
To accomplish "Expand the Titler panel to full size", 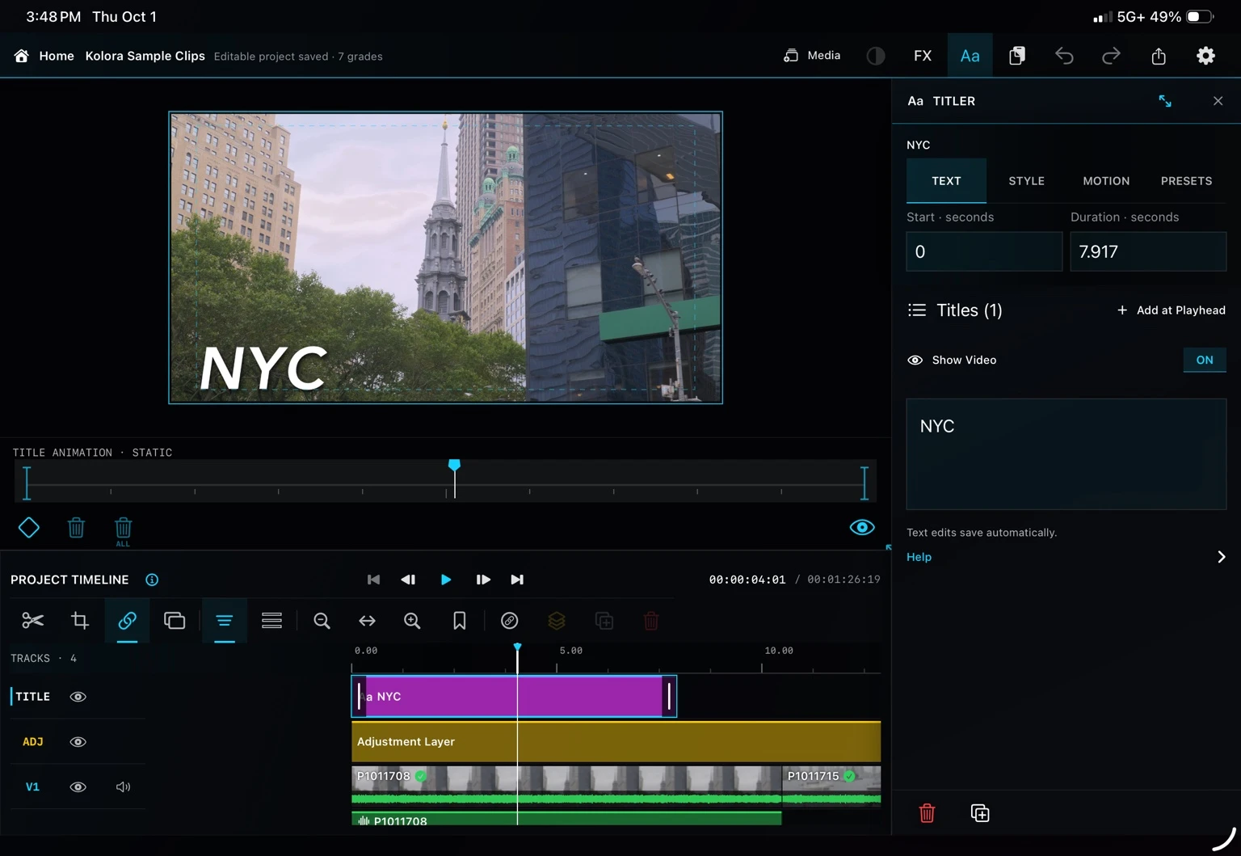I will click(1165, 101).
